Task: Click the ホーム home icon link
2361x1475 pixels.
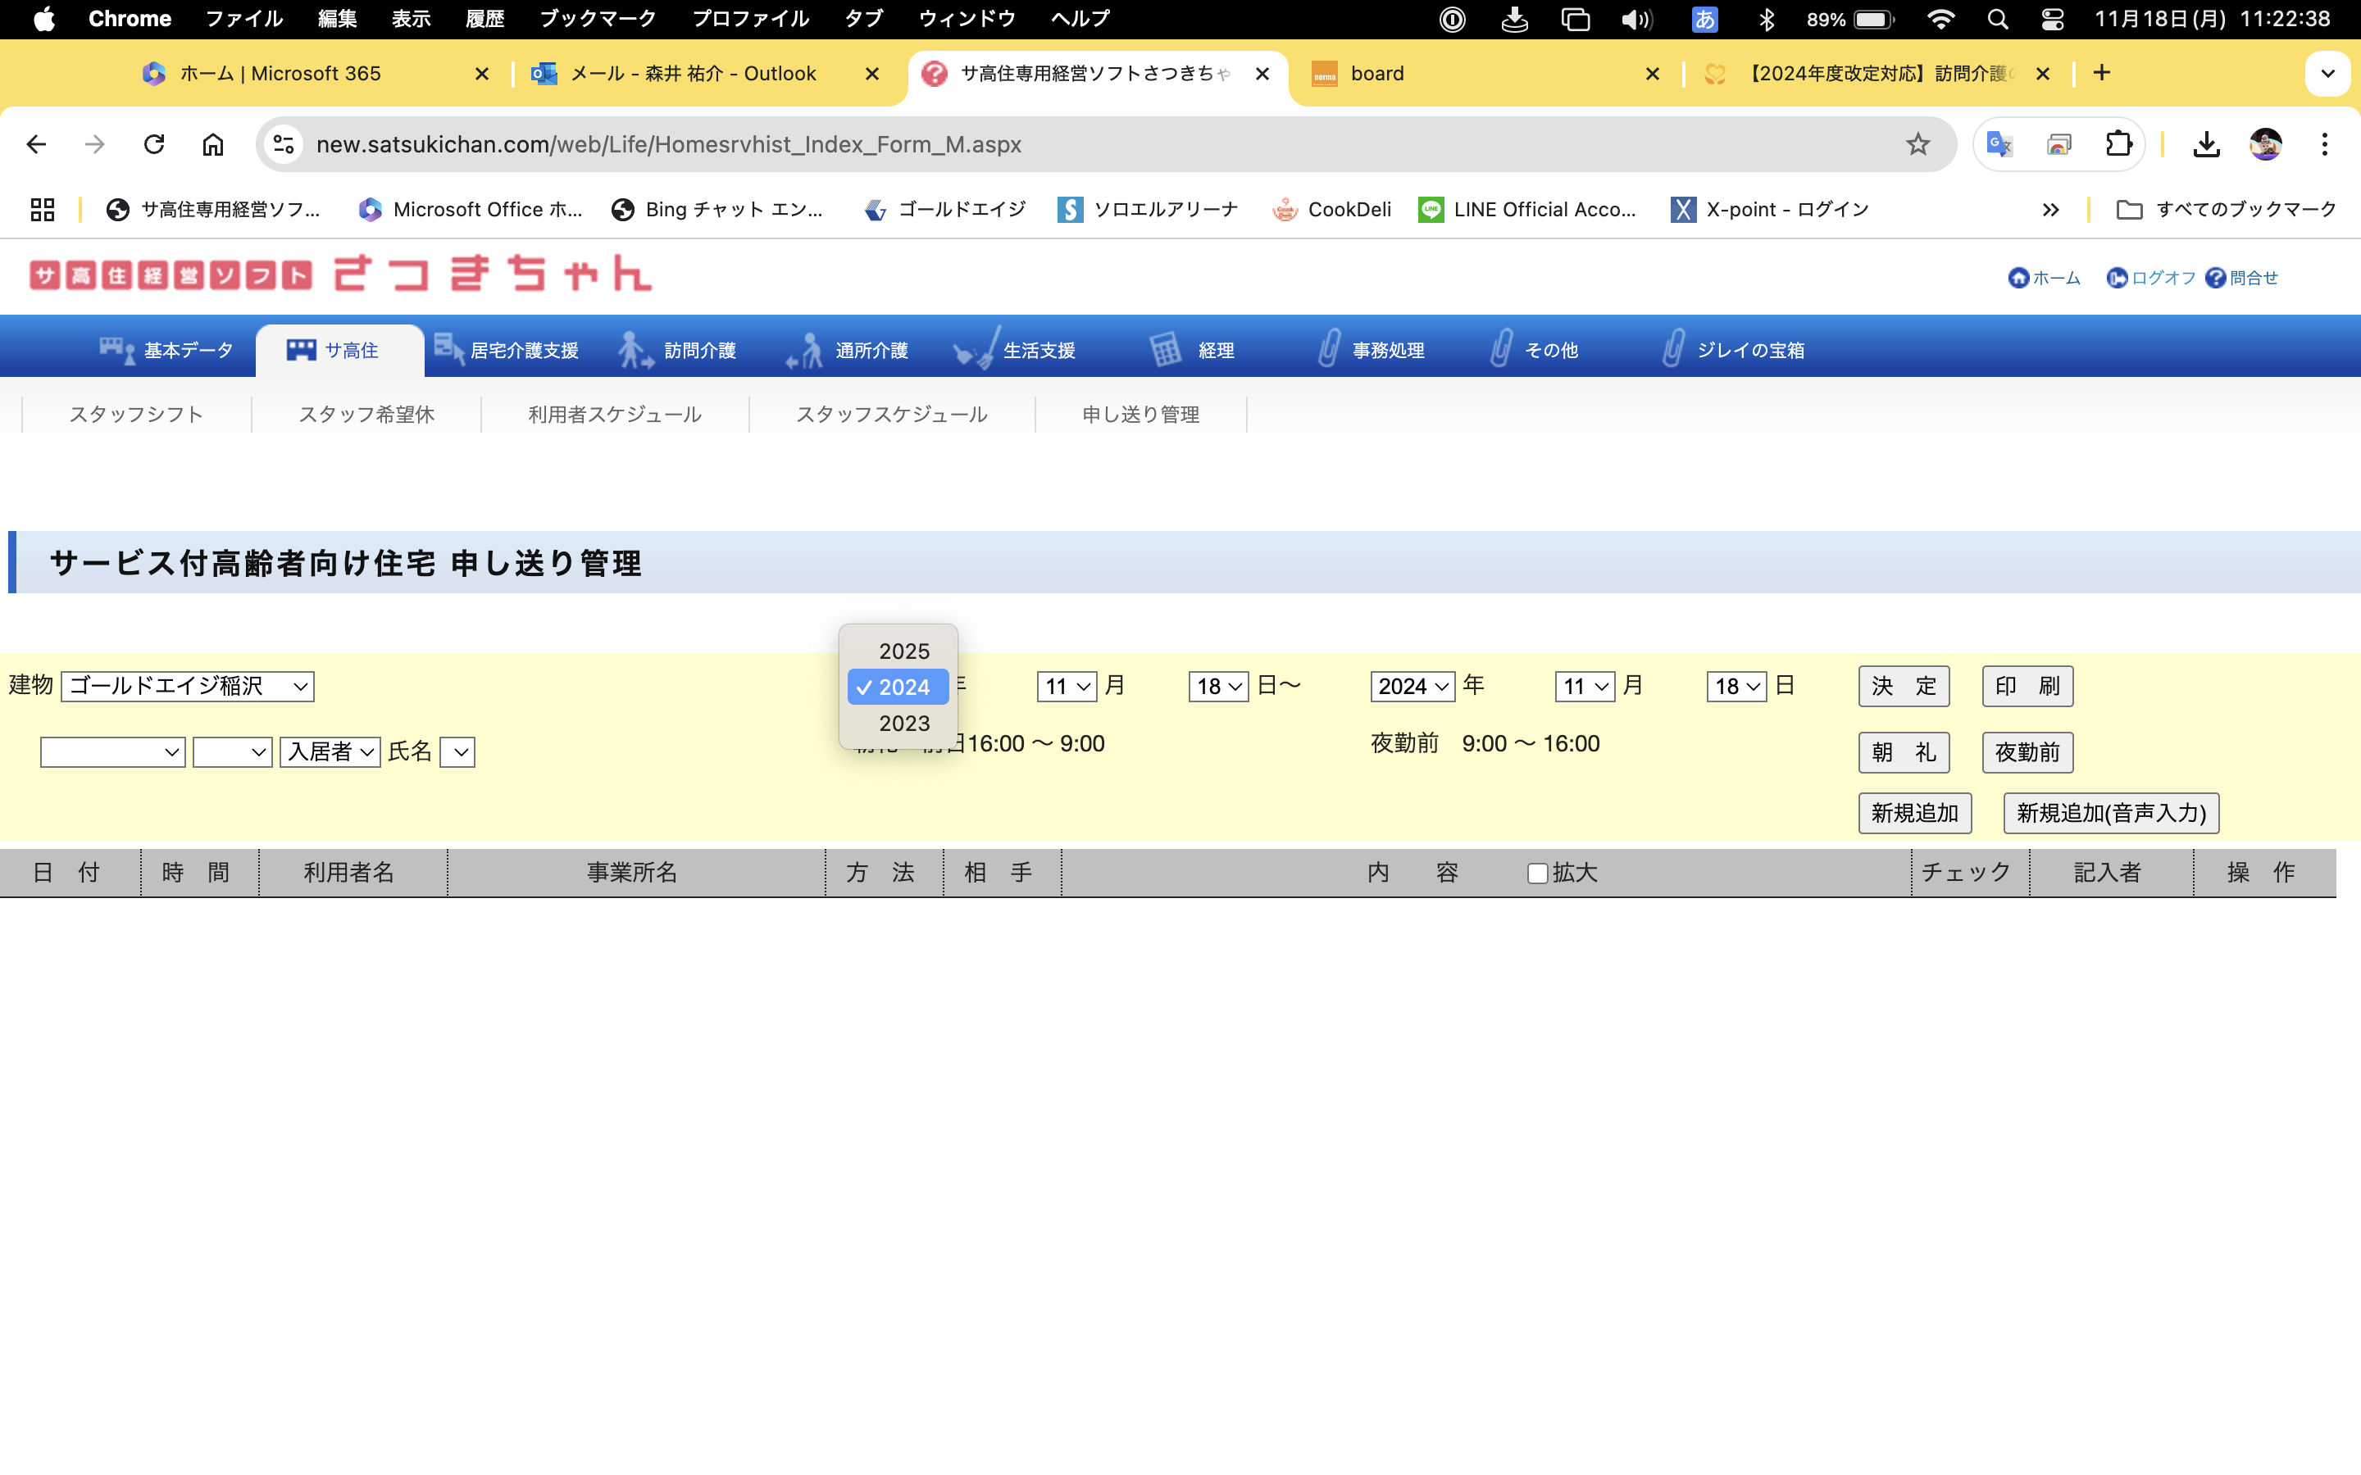Action: click(2018, 278)
